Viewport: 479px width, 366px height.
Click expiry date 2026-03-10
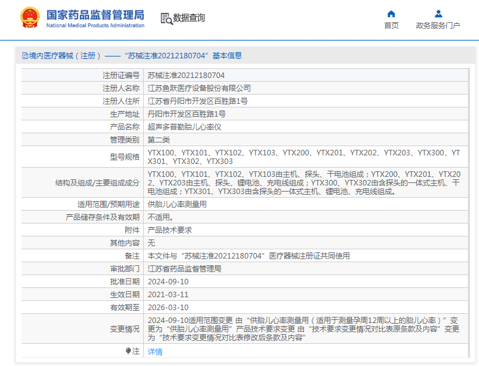[168, 307]
